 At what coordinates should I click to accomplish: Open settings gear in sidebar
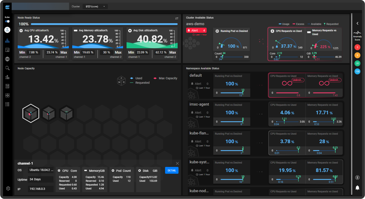point(8,188)
